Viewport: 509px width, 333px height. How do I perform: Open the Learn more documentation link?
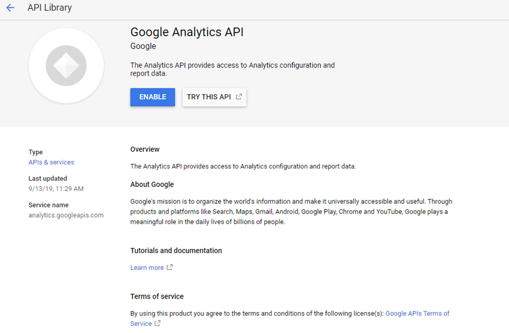147,267
